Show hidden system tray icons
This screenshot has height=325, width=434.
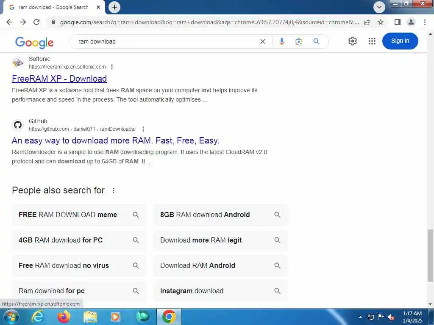(x=360, y=317)
